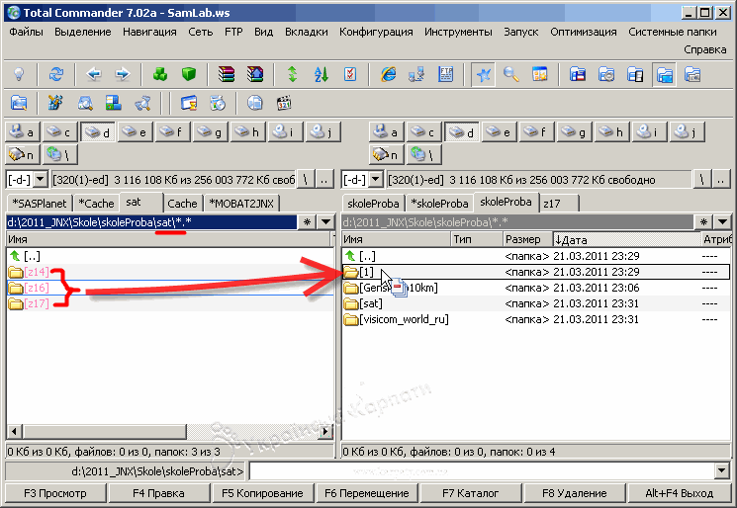Open the Инструменты menu
Screen dimensions: 737x508
point(458,32)
